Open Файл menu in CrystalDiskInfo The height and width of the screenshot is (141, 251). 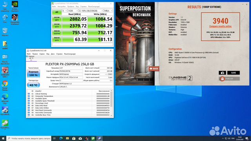coord(29,54)
